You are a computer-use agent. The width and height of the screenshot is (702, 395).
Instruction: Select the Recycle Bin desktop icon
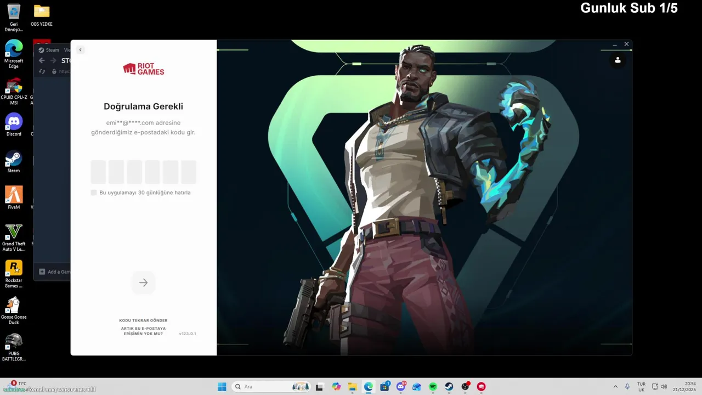[14, 18]
